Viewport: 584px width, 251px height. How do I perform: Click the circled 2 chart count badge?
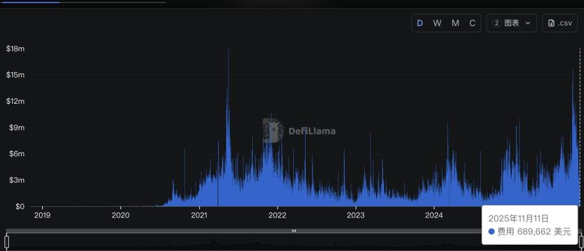[496, 24]
